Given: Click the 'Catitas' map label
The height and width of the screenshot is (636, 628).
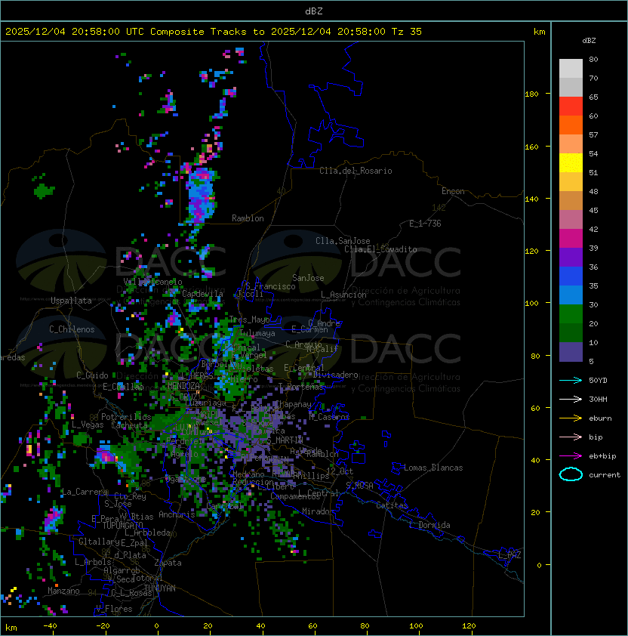Looking at the screenshot, I should (392, 505).
